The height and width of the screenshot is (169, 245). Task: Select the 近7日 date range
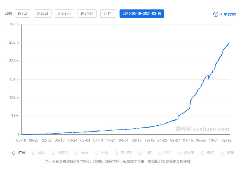coord(22,14)
